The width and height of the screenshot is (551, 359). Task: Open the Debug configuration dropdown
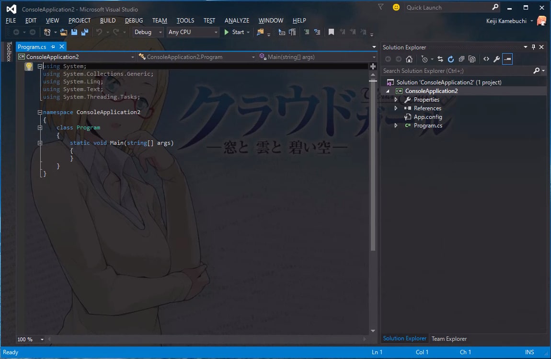coord(148,32)
